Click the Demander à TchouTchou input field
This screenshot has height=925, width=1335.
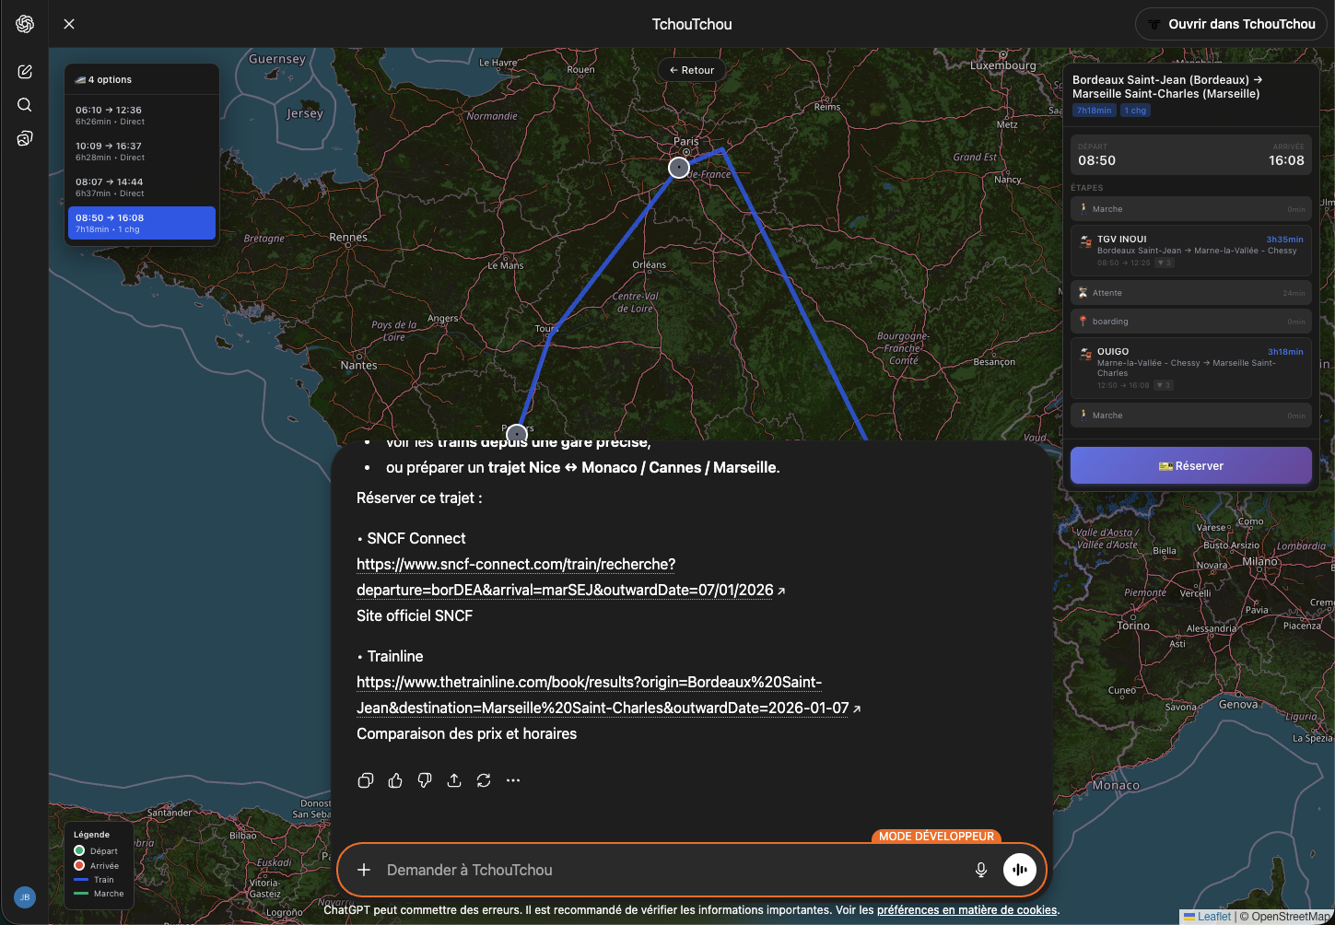pyautogui.click(x=663, y=870)
